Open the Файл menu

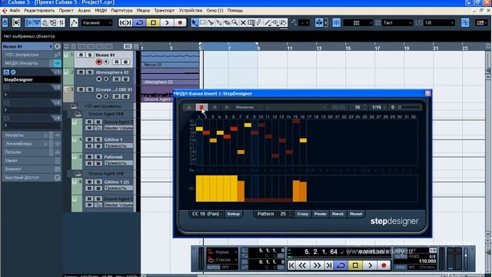(15, 10)
